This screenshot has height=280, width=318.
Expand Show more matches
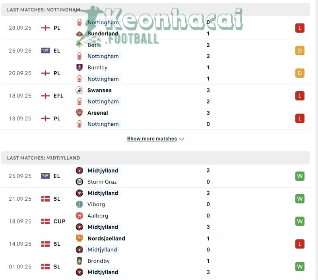click(152, 139)
